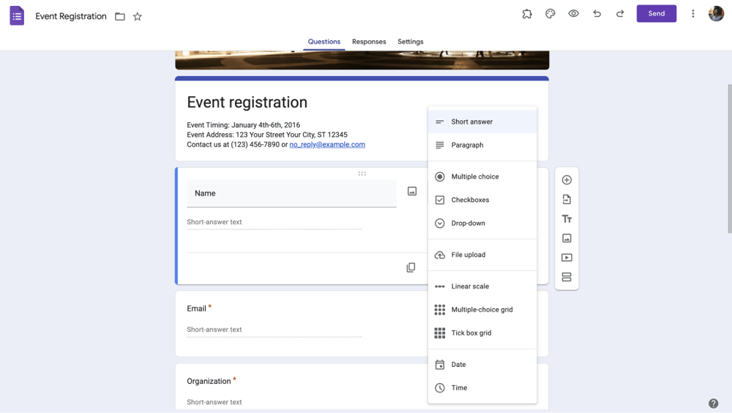The image size is (732, 413).
Task: Click the add-ons puzzle icon
Action: 527,13
